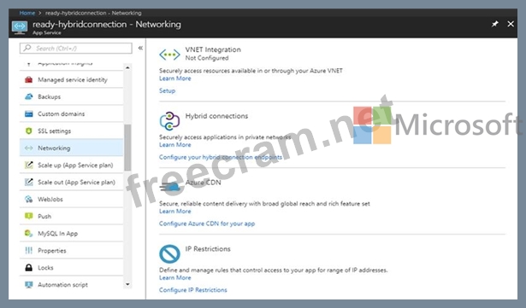Click Learn More under Azure CDN
526x308 pixels.
174,212
